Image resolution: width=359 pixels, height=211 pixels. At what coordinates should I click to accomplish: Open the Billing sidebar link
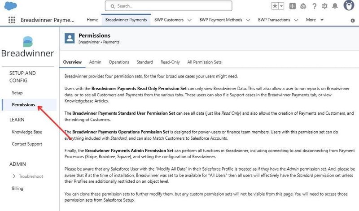(18, 188)
